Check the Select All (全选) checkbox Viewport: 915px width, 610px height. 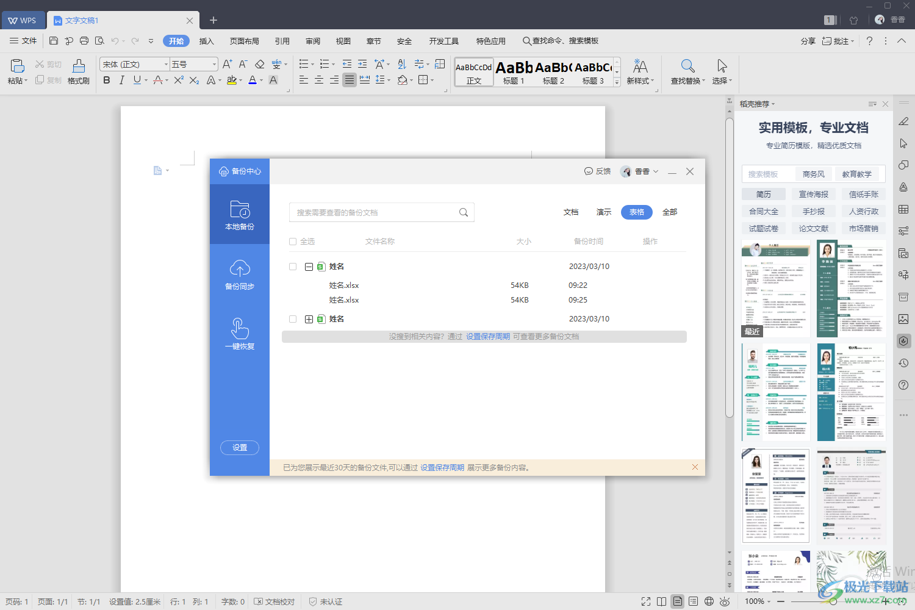tap(293, 242)
